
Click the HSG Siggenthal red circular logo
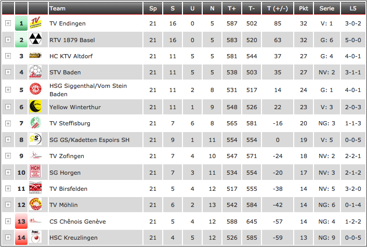(x=35, y=89)
